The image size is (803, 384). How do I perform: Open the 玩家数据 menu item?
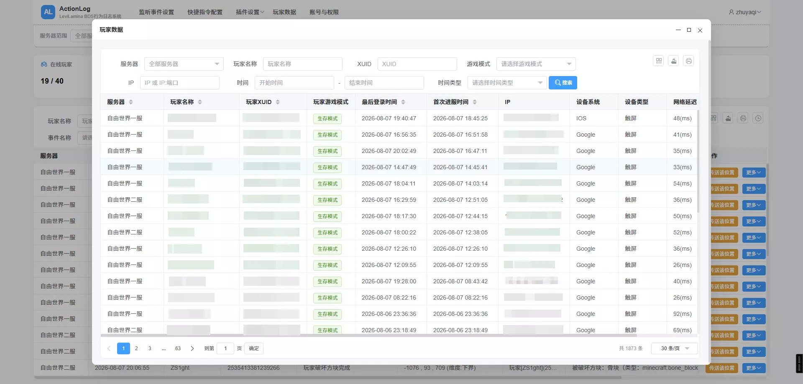tap(284, 12)
